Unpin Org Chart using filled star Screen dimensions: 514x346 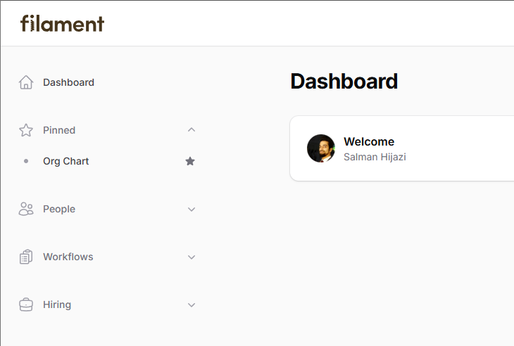(190, 161)
